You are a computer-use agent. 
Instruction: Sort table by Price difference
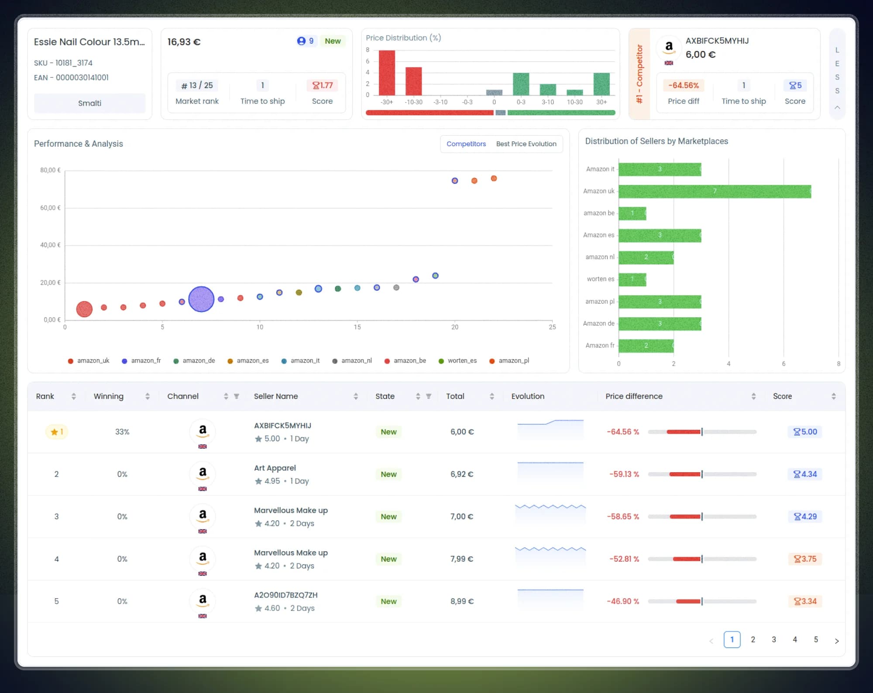(x=754, y=396)
